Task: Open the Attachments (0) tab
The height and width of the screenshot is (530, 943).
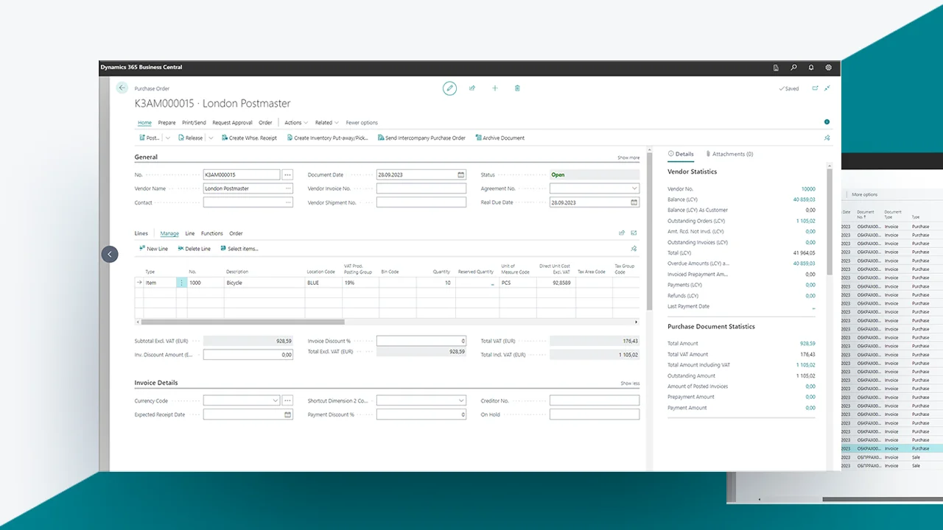Action: [x=729, y=154]
